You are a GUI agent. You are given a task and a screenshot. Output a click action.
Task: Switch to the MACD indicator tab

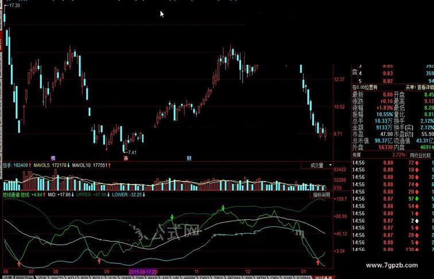[x=57, y=277]
